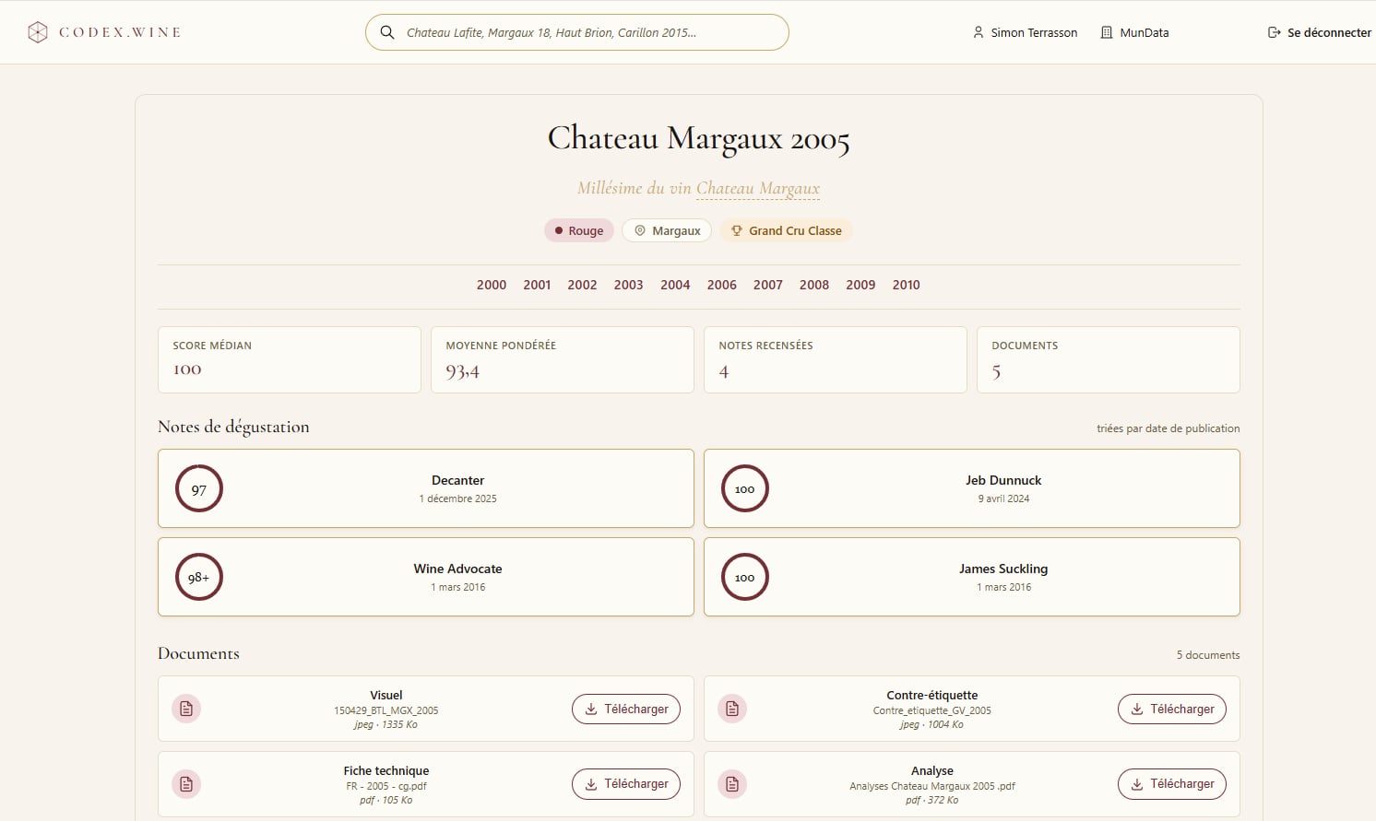Click the Grand Cru Classe tag
This screenshot has width=1376, height=821.
(x=786, y=230)
